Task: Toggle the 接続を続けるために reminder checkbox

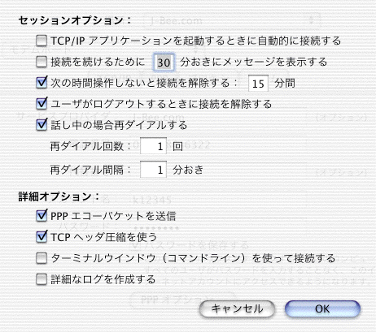Action: (x=42, y=62)
